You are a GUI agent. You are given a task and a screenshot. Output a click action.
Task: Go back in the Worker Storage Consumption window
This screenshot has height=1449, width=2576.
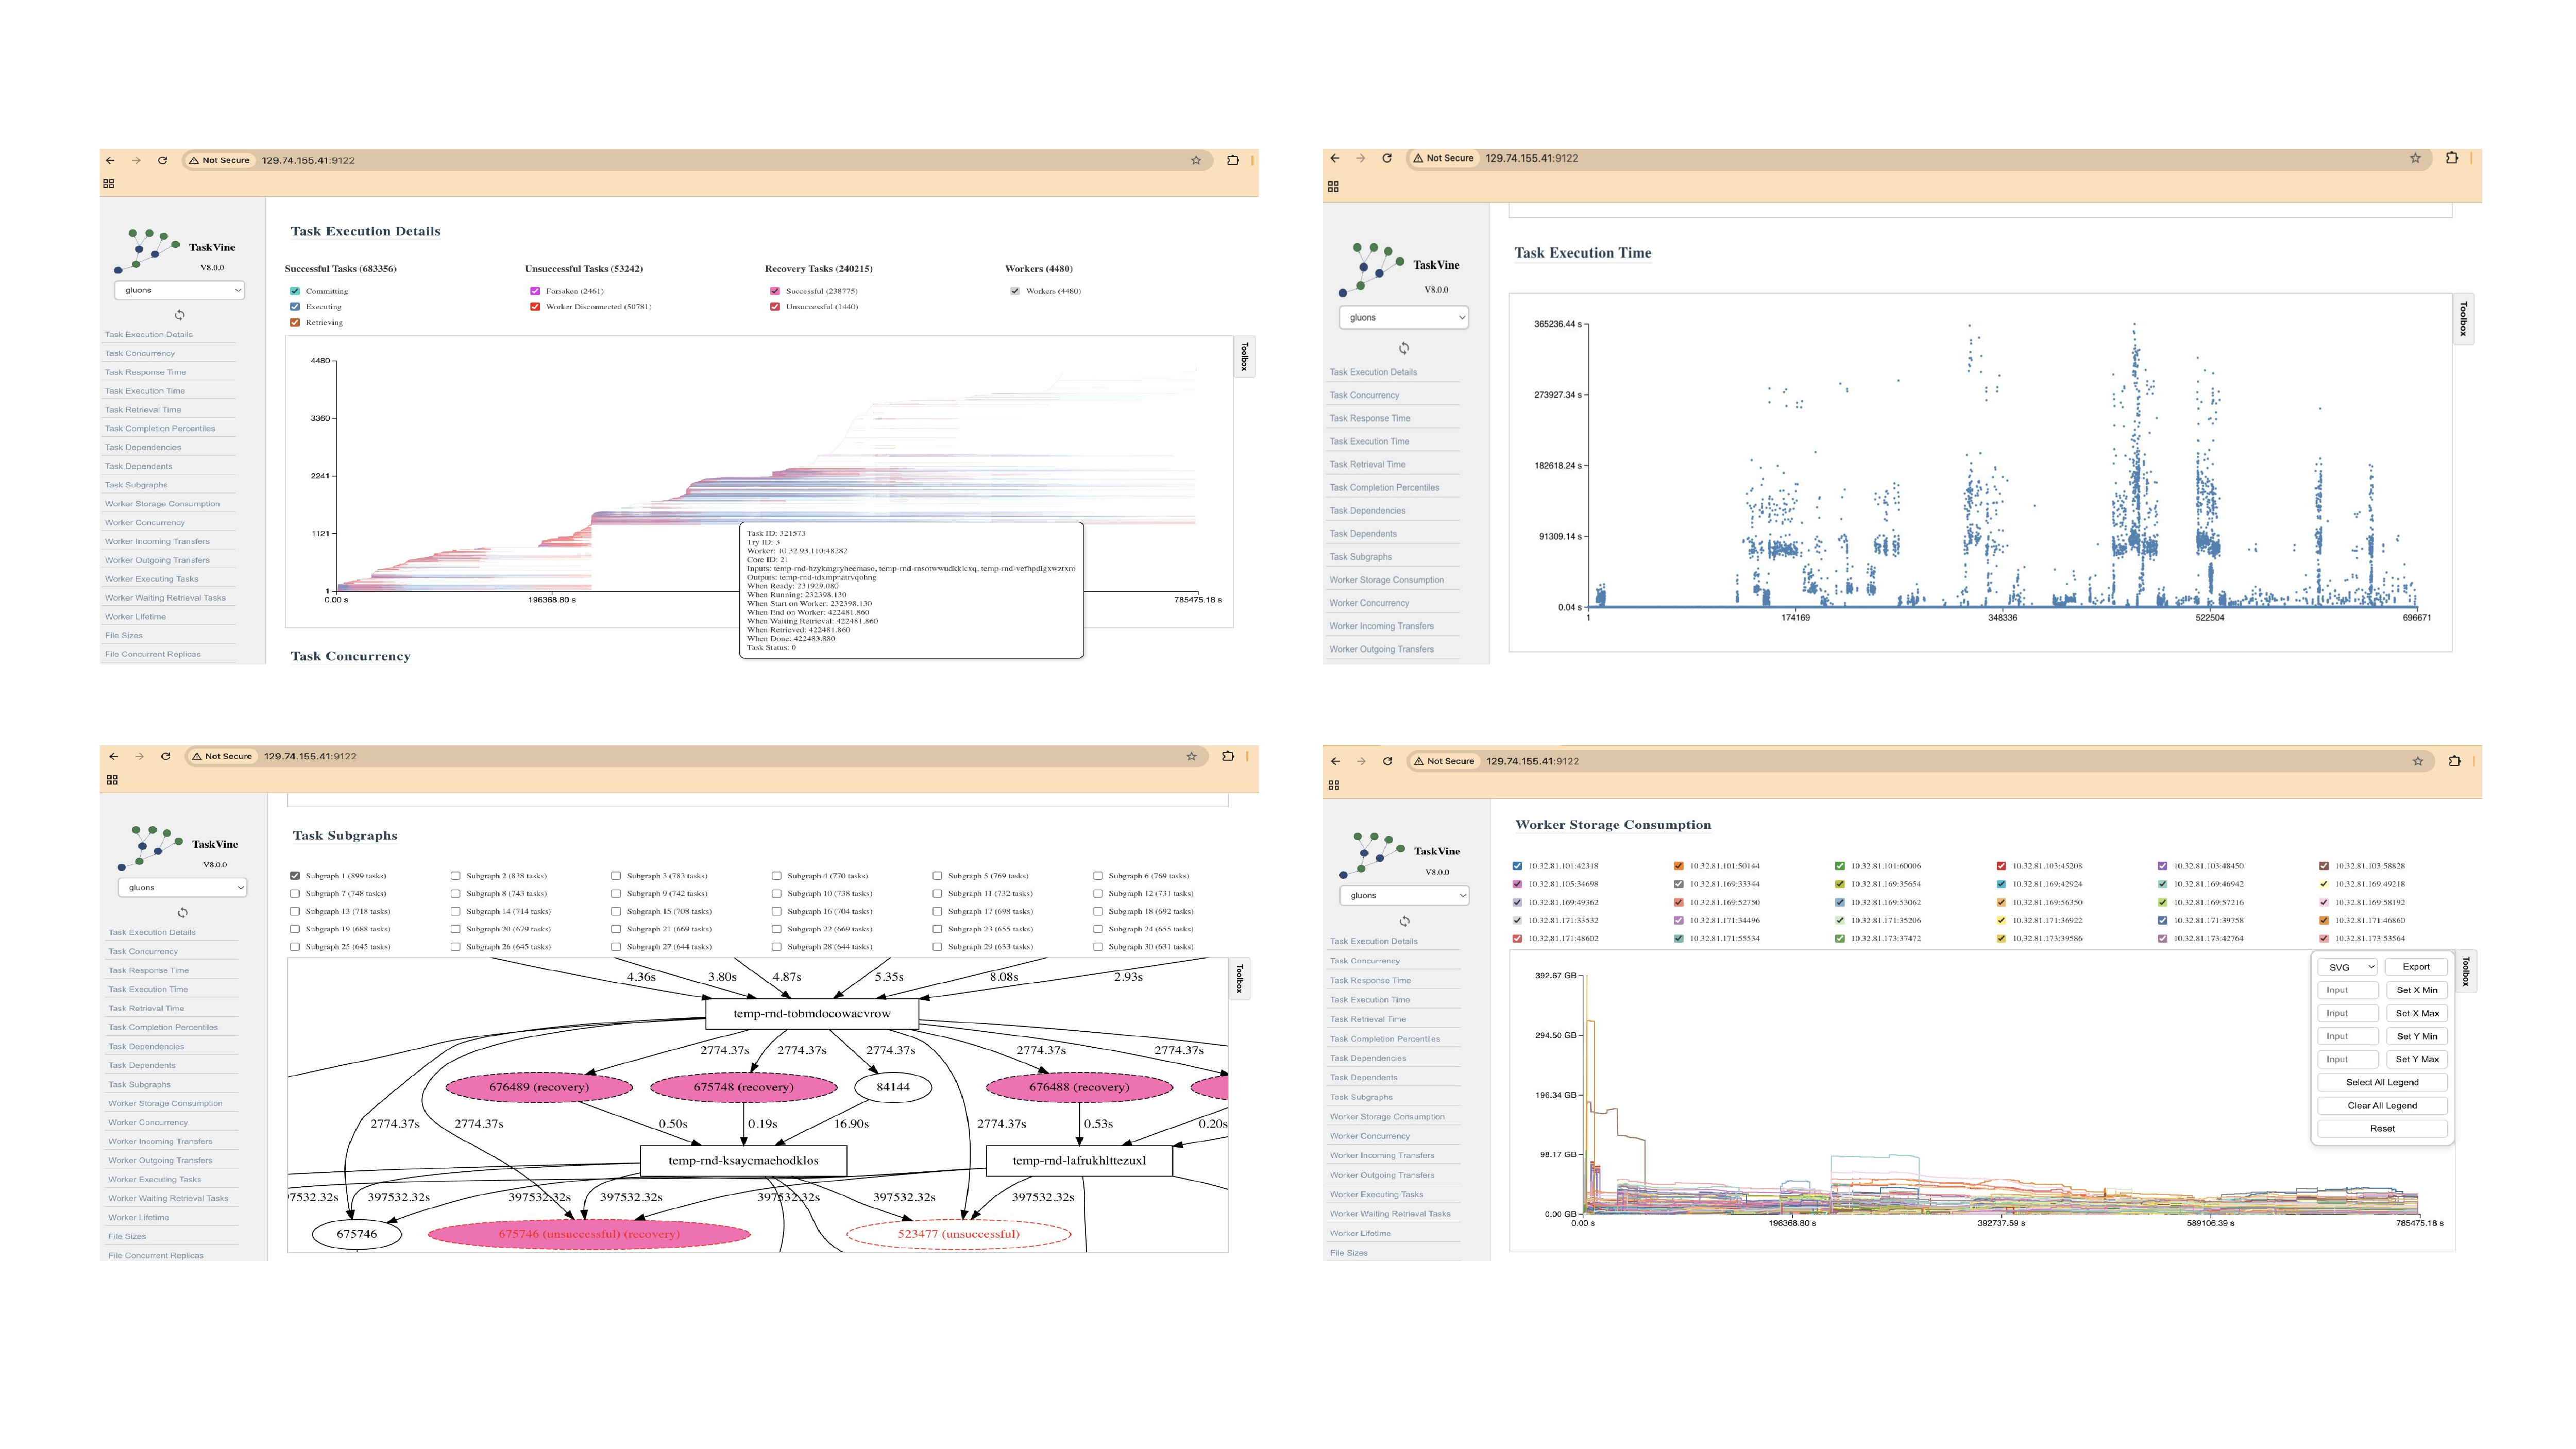point(1335,761)
